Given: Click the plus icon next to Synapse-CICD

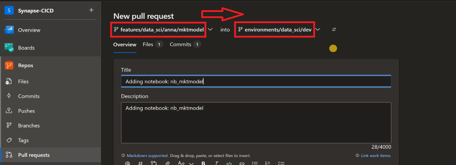Looking at the screenshot, I should 91,10.
